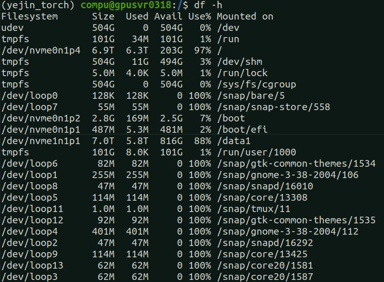The image size is (384, 282).
Task: Select the /dev/nvme0n1p2 filesystem name
Action: pos(41,118)
